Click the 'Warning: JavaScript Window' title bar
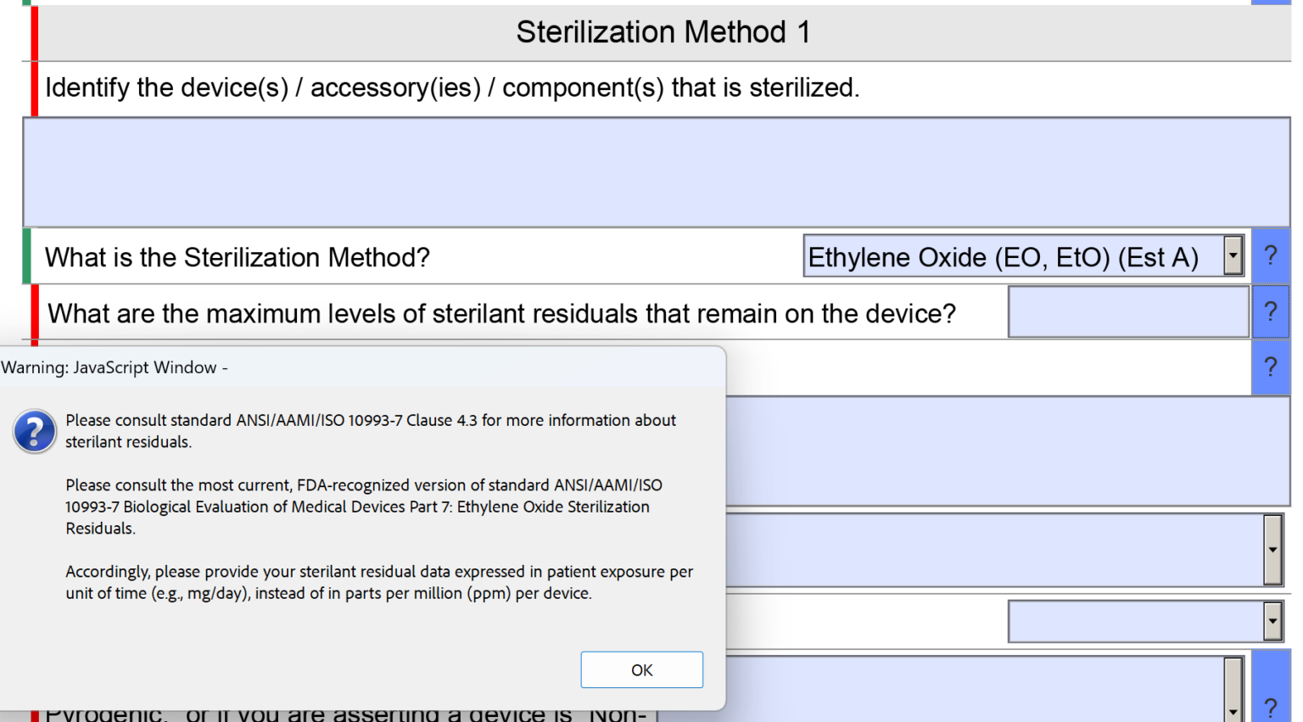The image size is (1303, 722). coord(339,367)
